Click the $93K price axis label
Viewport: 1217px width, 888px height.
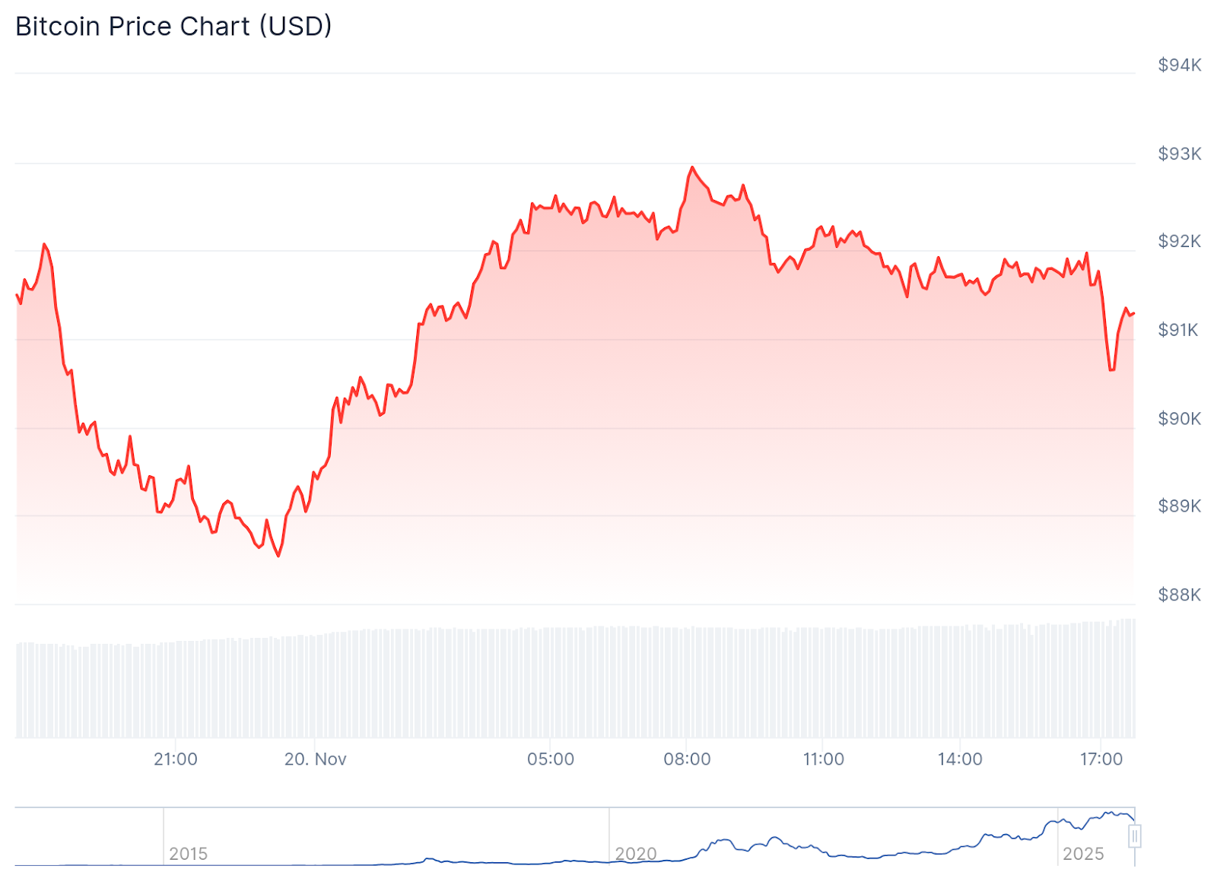click(x=1179, y=154)
